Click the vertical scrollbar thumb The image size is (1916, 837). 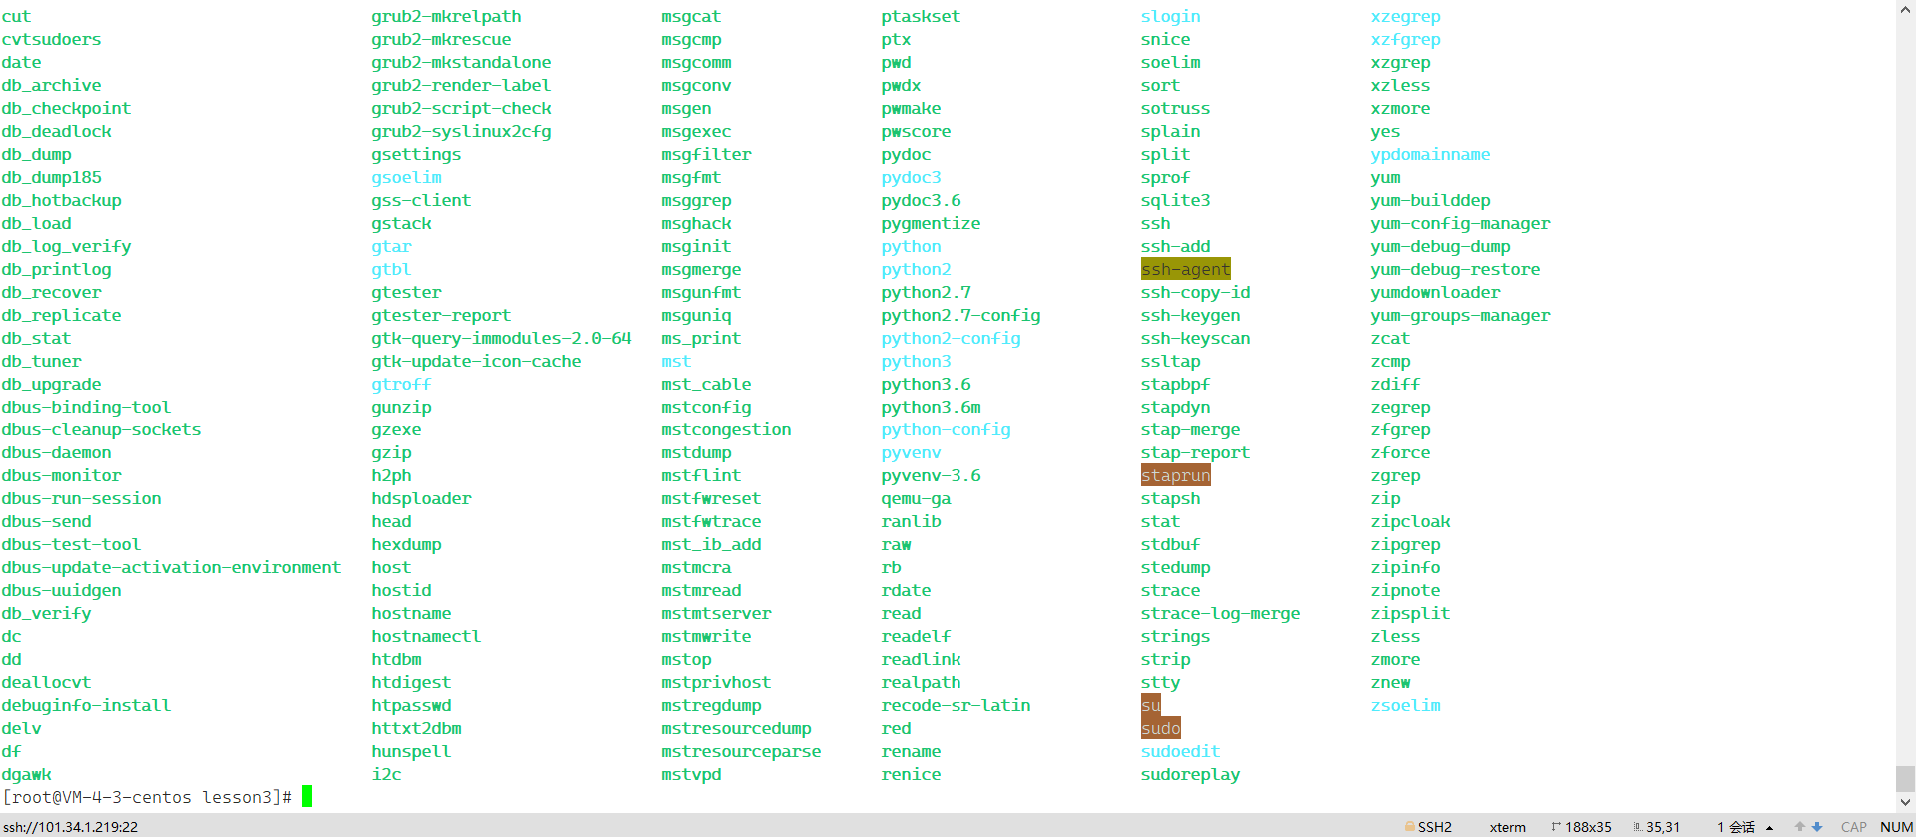click(x=1906, y=778)
